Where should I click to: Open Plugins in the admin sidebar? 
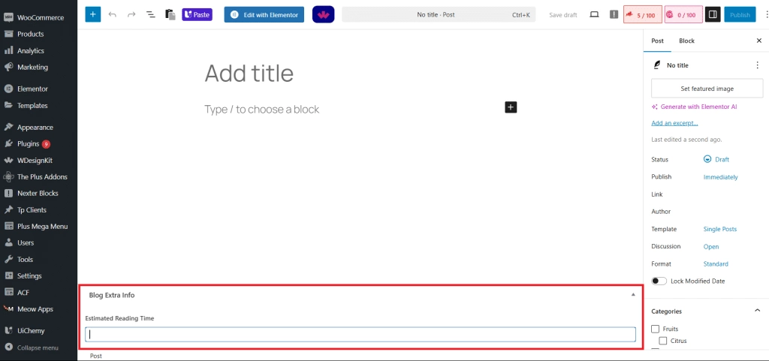tap(28, 143)
